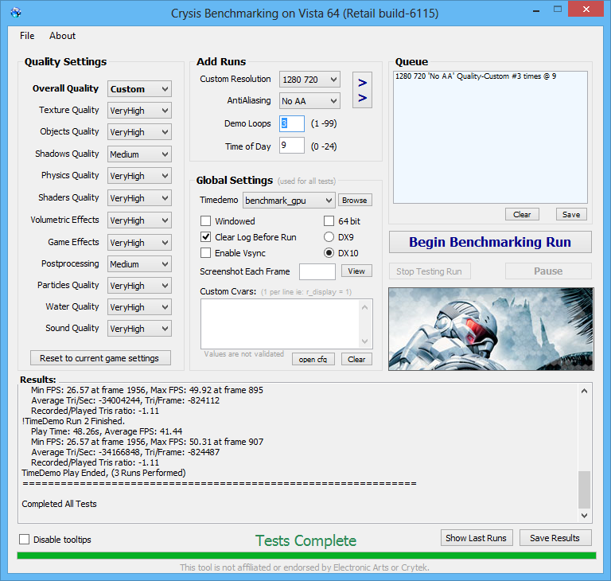Expand the Shaders Quality dropdown
The image size is (611, 581).
click(139, 198)
